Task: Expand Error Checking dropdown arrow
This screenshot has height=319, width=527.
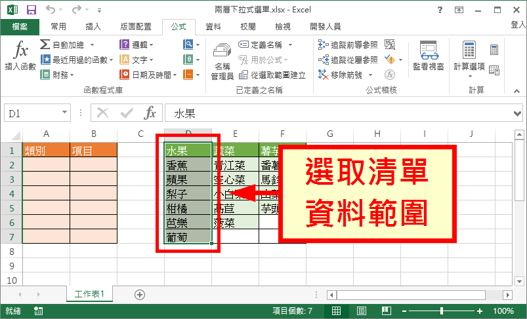Action: 400,60
